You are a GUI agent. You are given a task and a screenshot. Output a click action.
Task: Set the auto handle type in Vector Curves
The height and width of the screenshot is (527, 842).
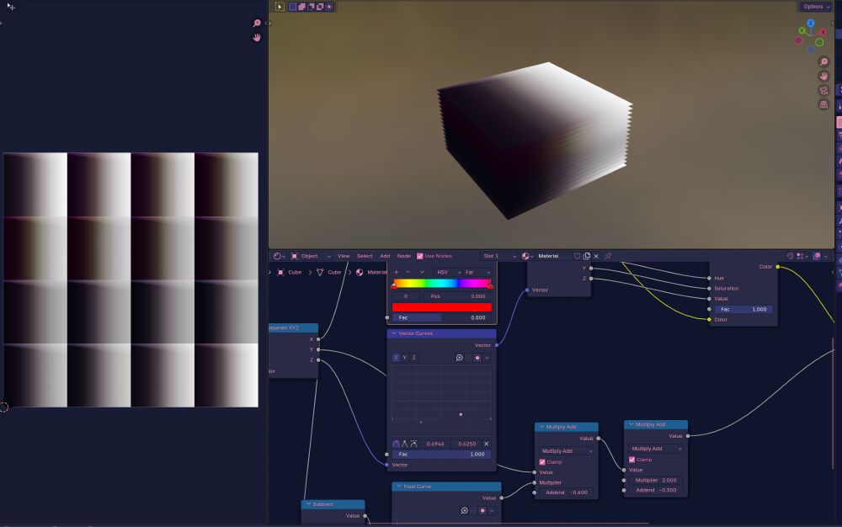pos(396,444)
